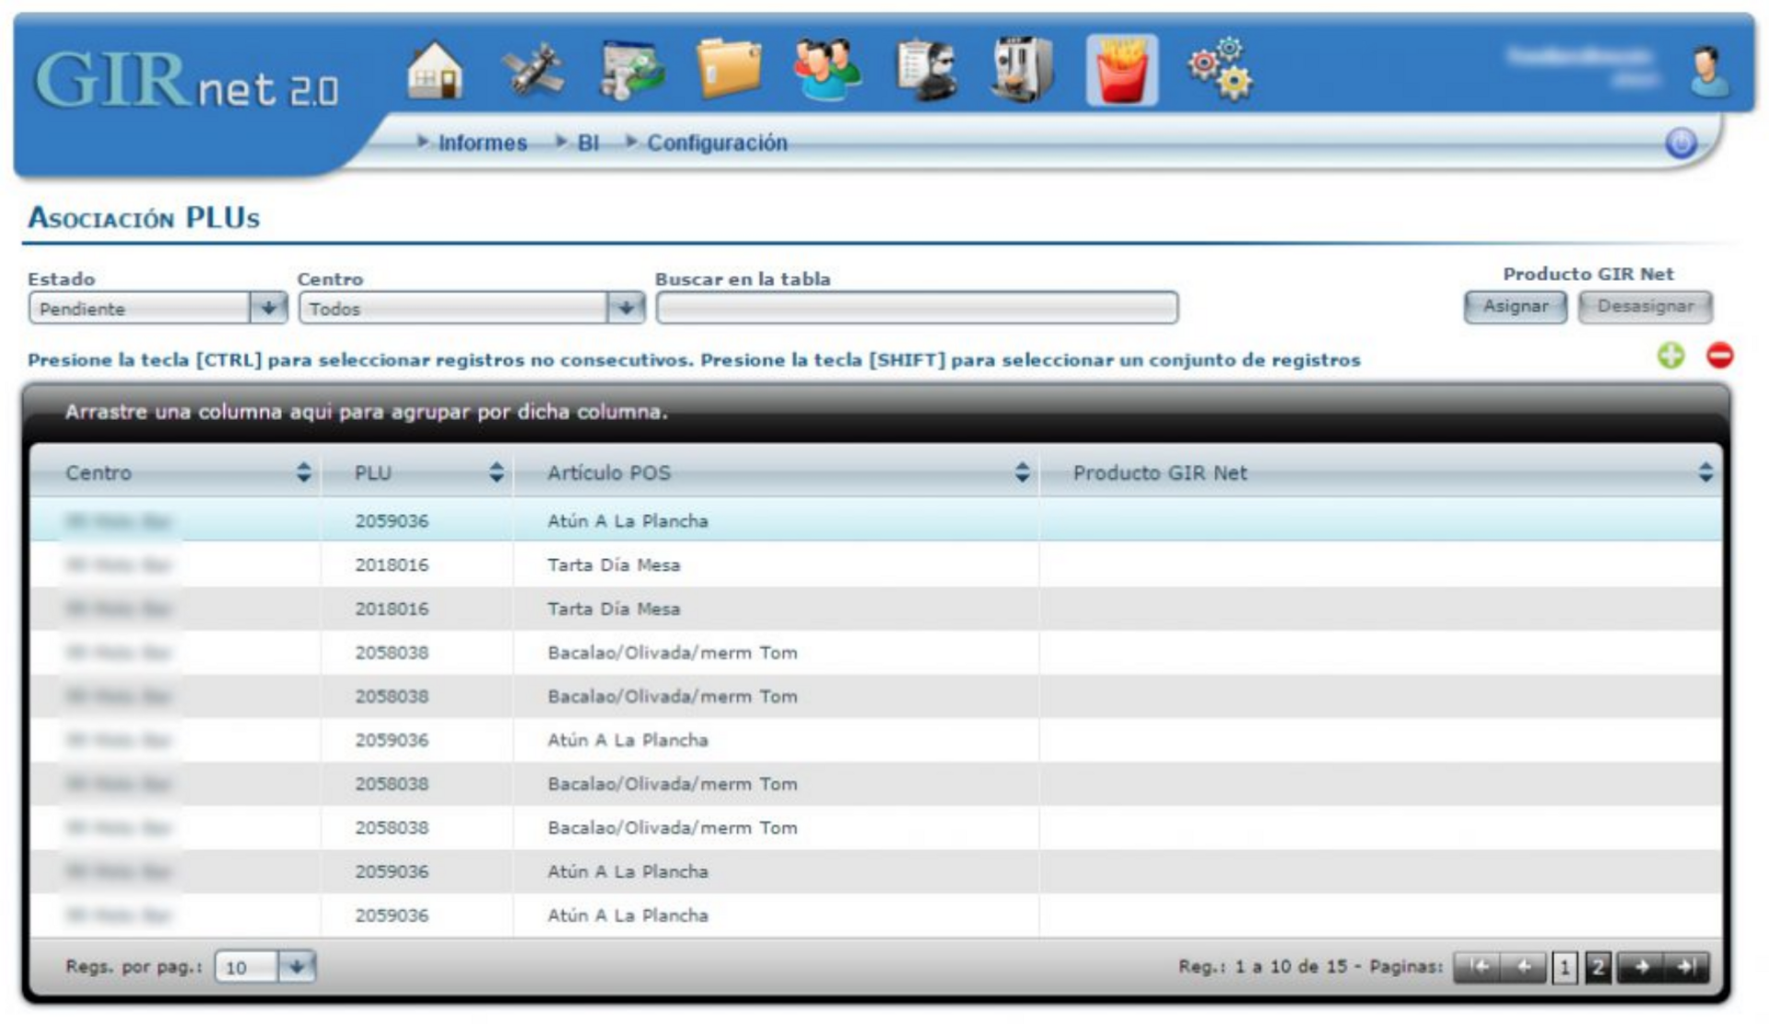
Task: Click the group of people icon
Action: (826, 70)
